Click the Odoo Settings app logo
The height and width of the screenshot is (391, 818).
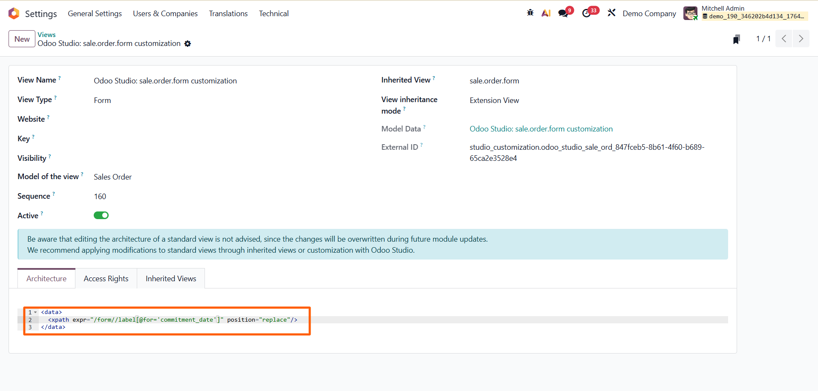click(x=14, y=14)
